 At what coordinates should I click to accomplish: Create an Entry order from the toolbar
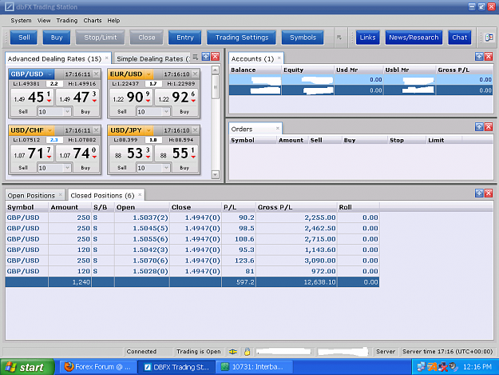[x=185, y=38]
